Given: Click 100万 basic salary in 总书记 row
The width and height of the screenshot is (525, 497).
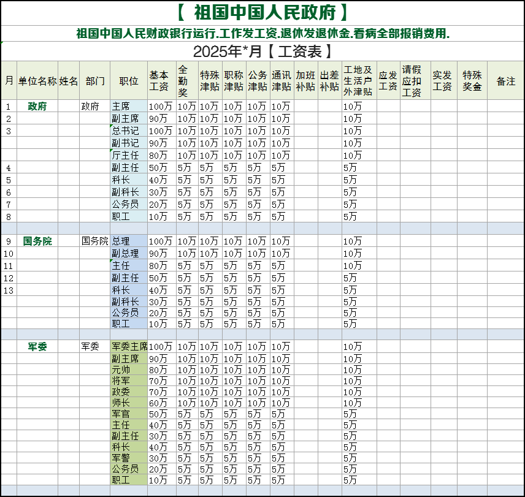Looking at the screenshot, I should coord(162,131).
